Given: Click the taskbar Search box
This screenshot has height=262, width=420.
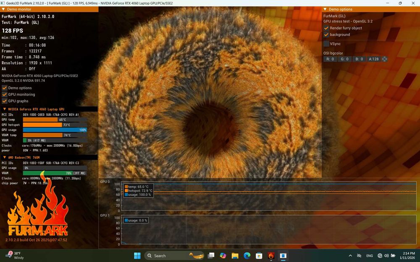Looking at the screenshot, I should [174, 256].
